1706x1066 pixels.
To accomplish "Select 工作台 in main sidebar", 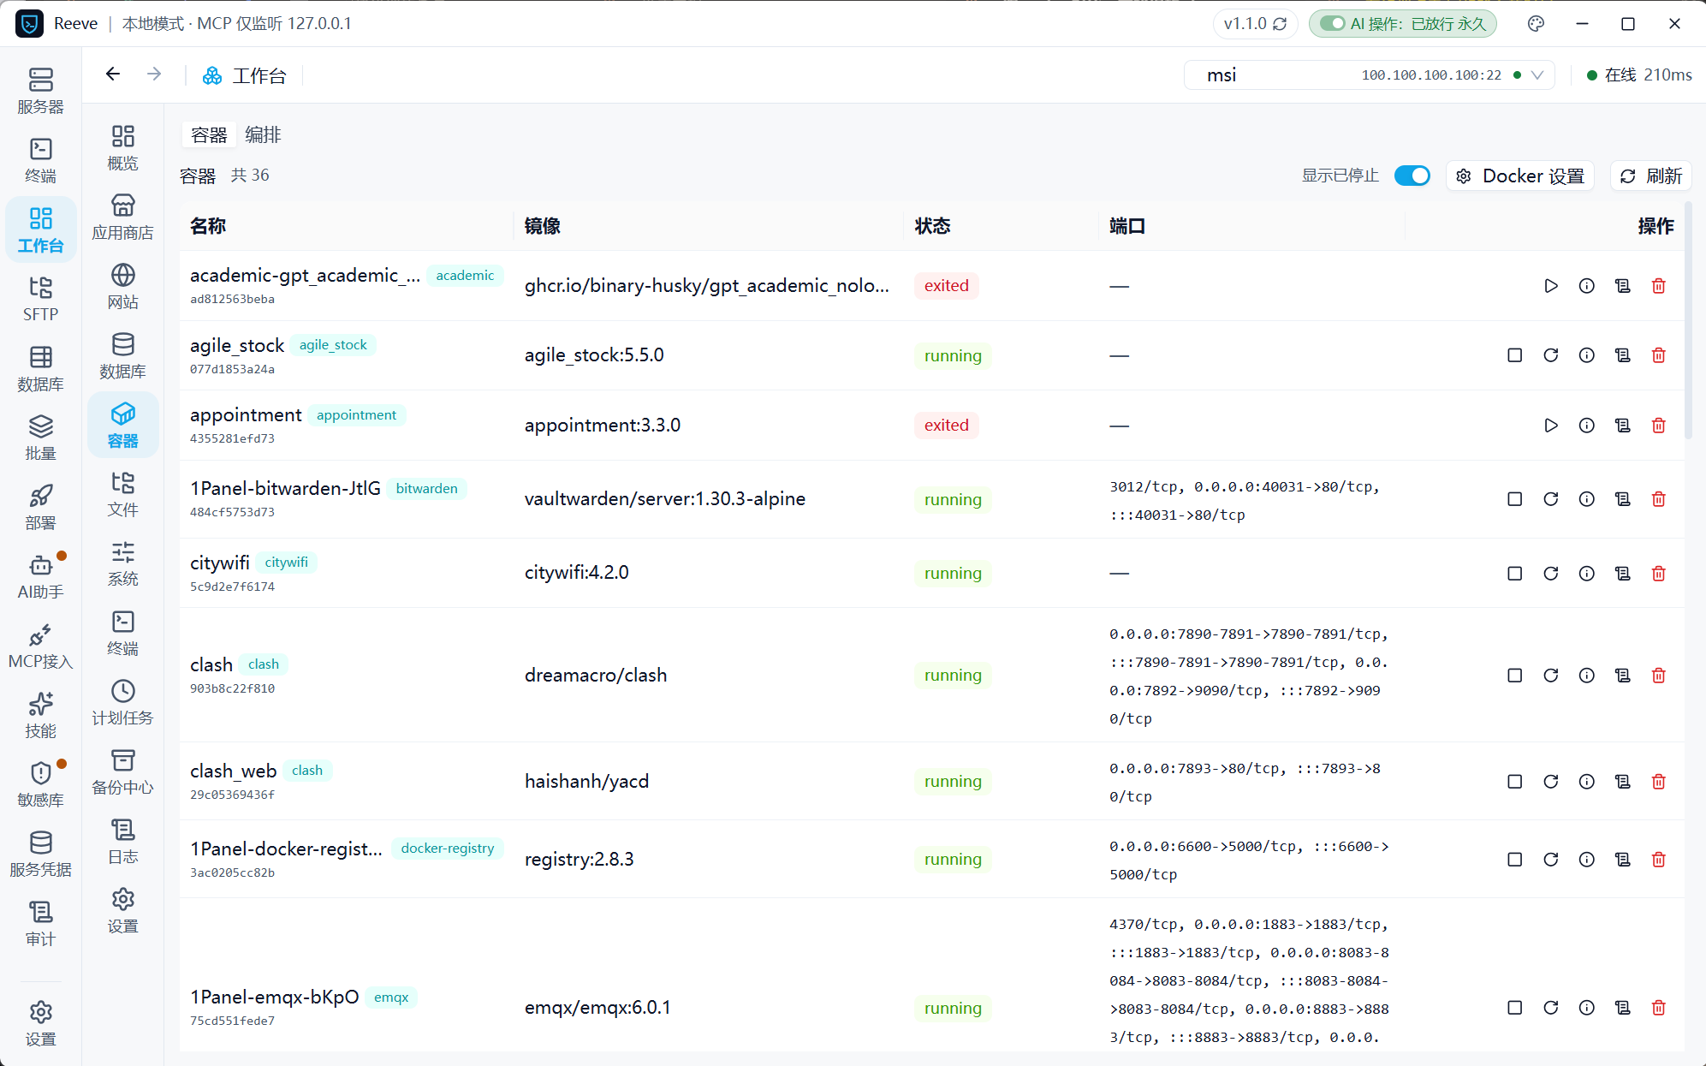I will point(40,229).
